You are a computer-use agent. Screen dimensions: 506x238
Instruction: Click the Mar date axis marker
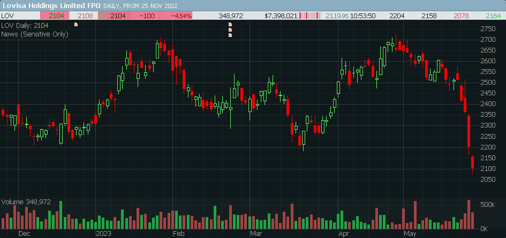[x=256, y=234]
